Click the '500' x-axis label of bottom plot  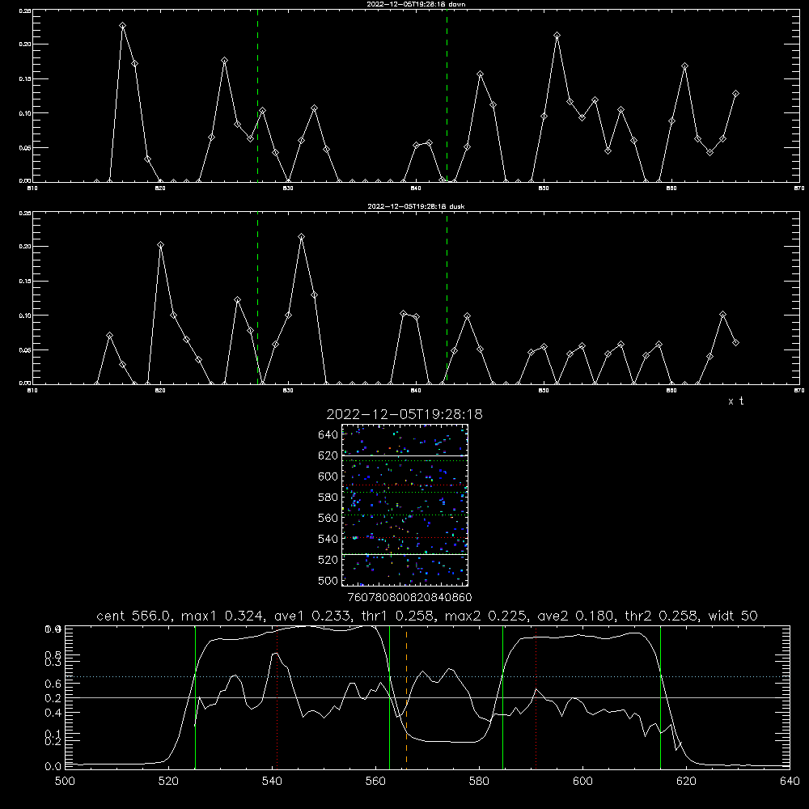pyautogui.click(x=65, y=781)
